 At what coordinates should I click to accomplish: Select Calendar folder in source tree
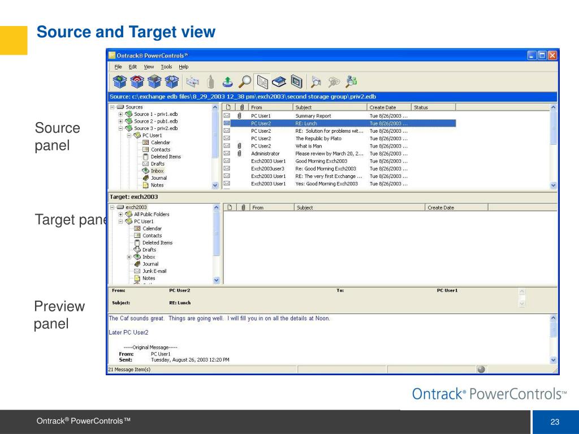[160, 142]
